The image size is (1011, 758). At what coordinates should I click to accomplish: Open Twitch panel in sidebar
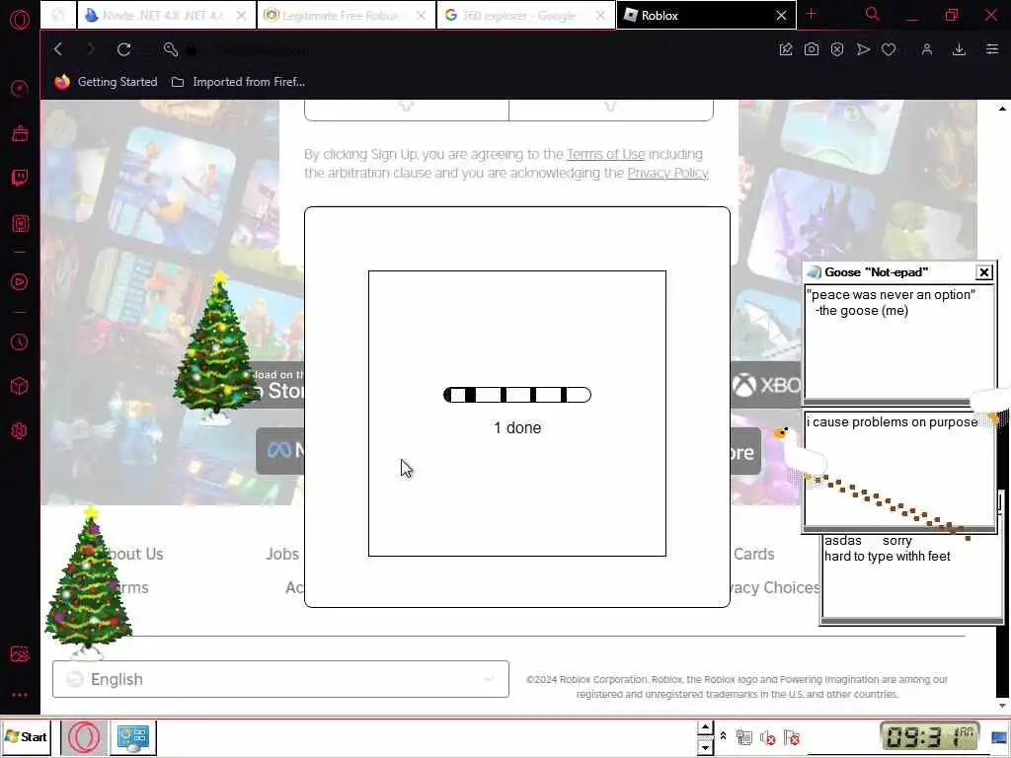pyautogui.click(x=20, y=178)
